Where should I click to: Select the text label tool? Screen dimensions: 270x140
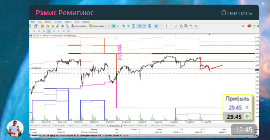click(191, 26)
